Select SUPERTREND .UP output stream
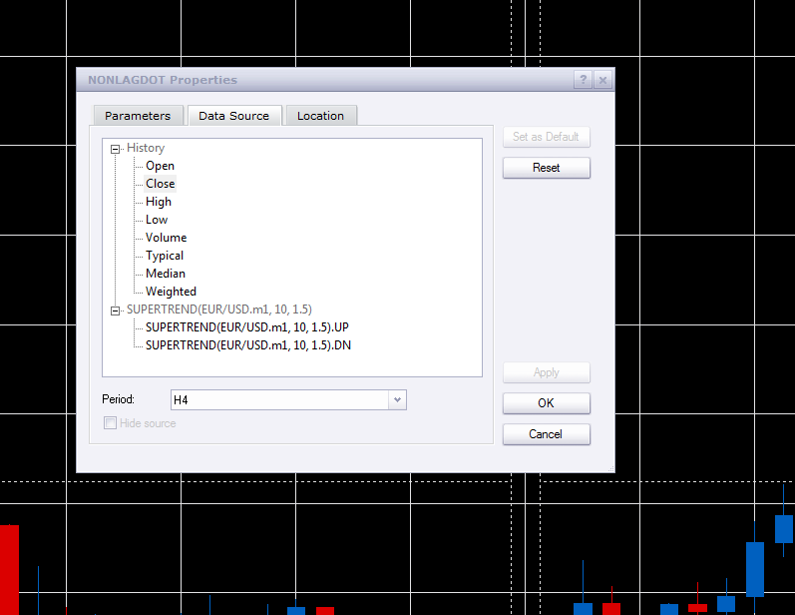 pos(247,327)
